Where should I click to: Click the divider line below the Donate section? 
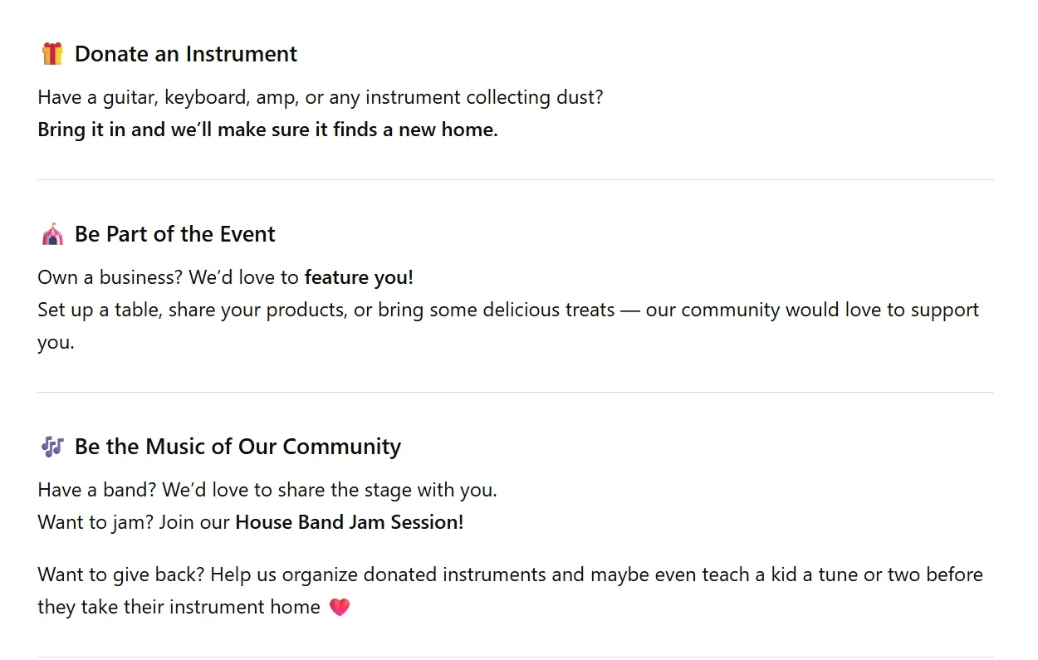pos(515,180)
